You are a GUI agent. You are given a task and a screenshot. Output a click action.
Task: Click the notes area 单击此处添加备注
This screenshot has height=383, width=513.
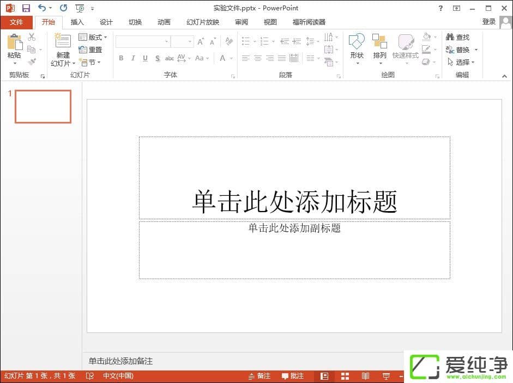click(120, 361)
